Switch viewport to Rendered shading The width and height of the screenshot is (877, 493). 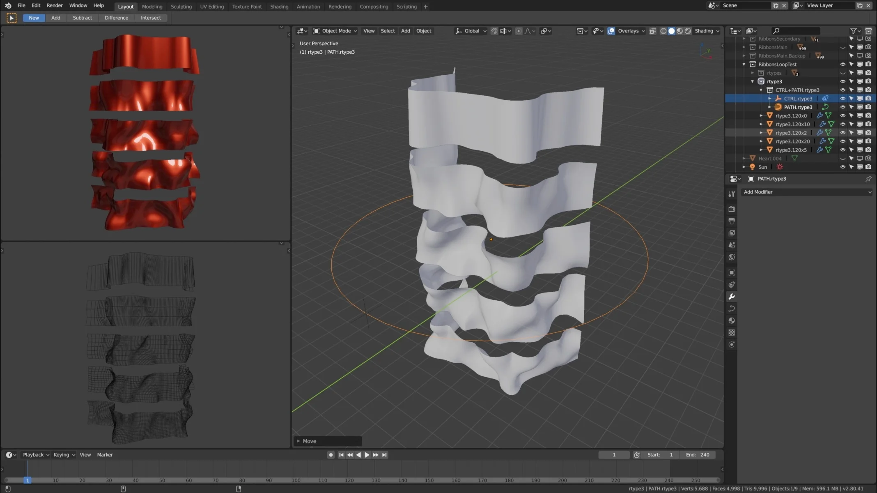(688, 31)
